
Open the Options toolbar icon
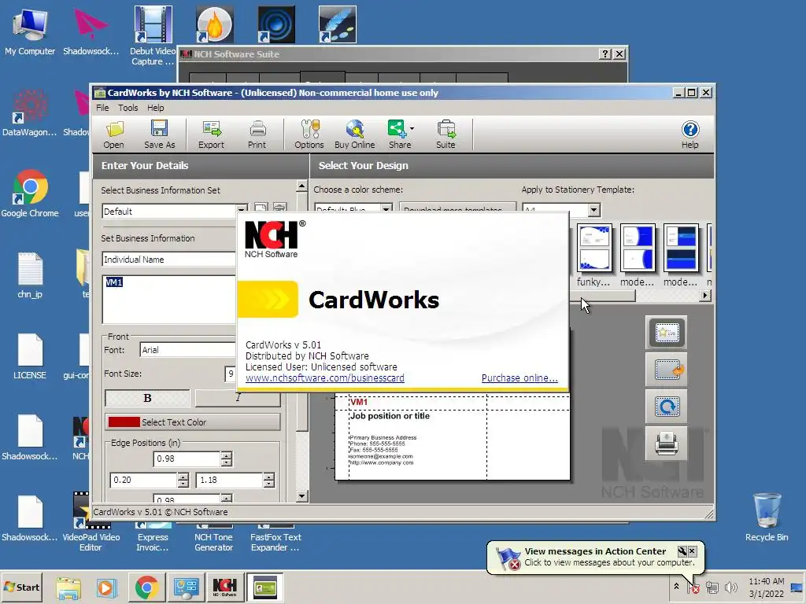point(309,135)
